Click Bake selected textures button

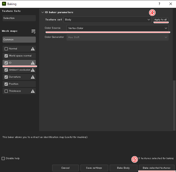point(156,168)
